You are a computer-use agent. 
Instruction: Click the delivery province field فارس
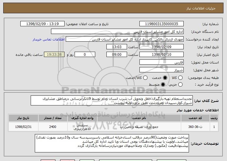(x=162, y=62)
